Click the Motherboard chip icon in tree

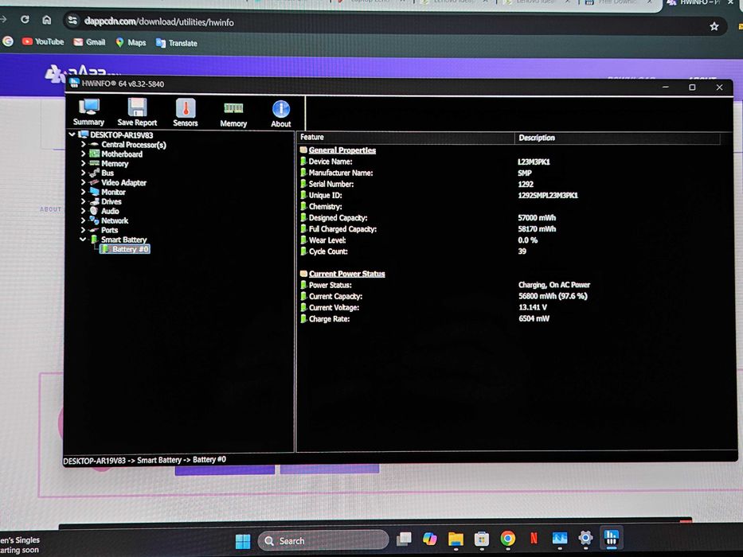pos(94,154)
